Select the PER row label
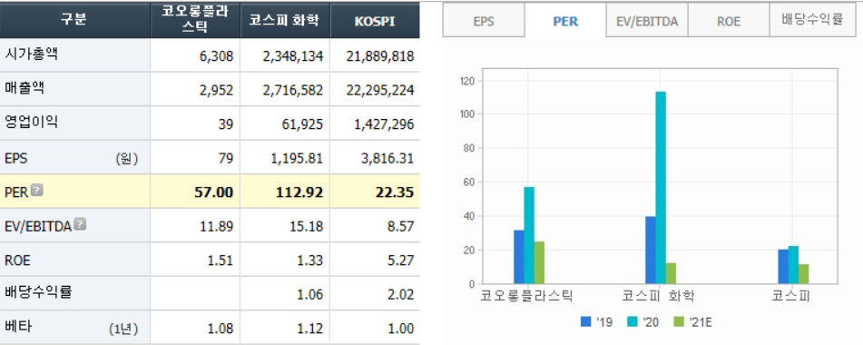 (x=16, y=192)
